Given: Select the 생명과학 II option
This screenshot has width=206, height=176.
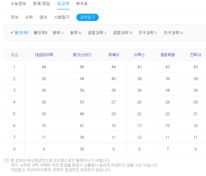Looking at the screenshot, I should coord(122,33).
